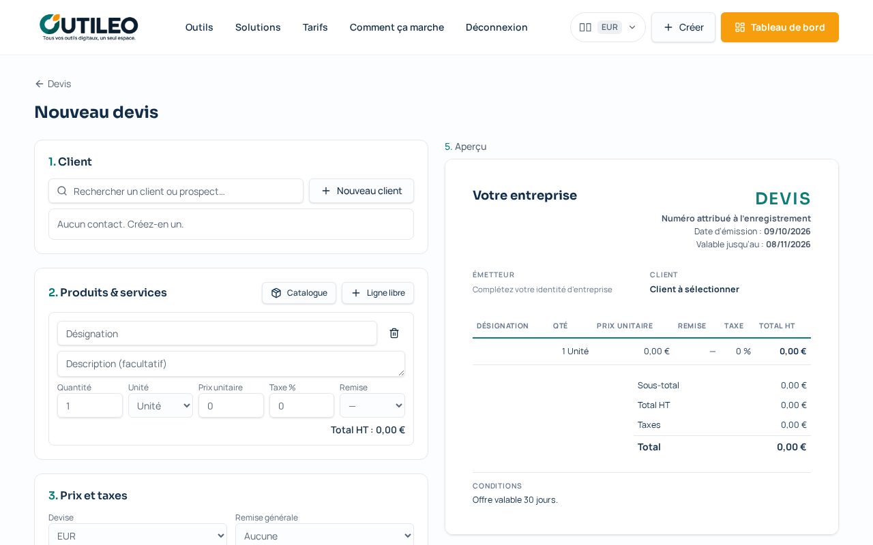Open the Catalogue box icon button
873x545 pixels.
[x=299, y=293]
